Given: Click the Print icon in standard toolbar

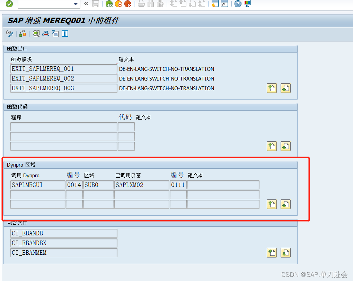Looking at the screenshot, I should (141, 4).
